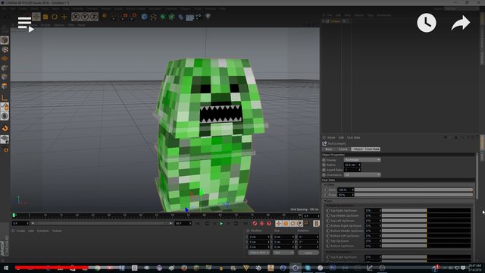Viewport: 485px width, 273px height.
Task: Open the Orientation dropdown
Action: (x=362, y=175)
